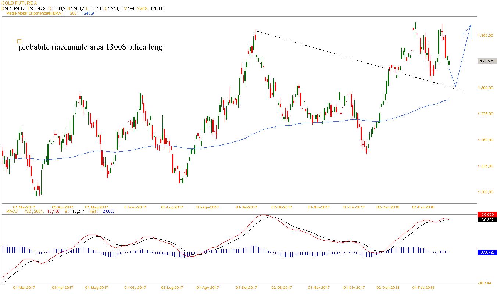Click the blue projection arrow head
Viewport: 497px width, 294px height.
[470, 26]
